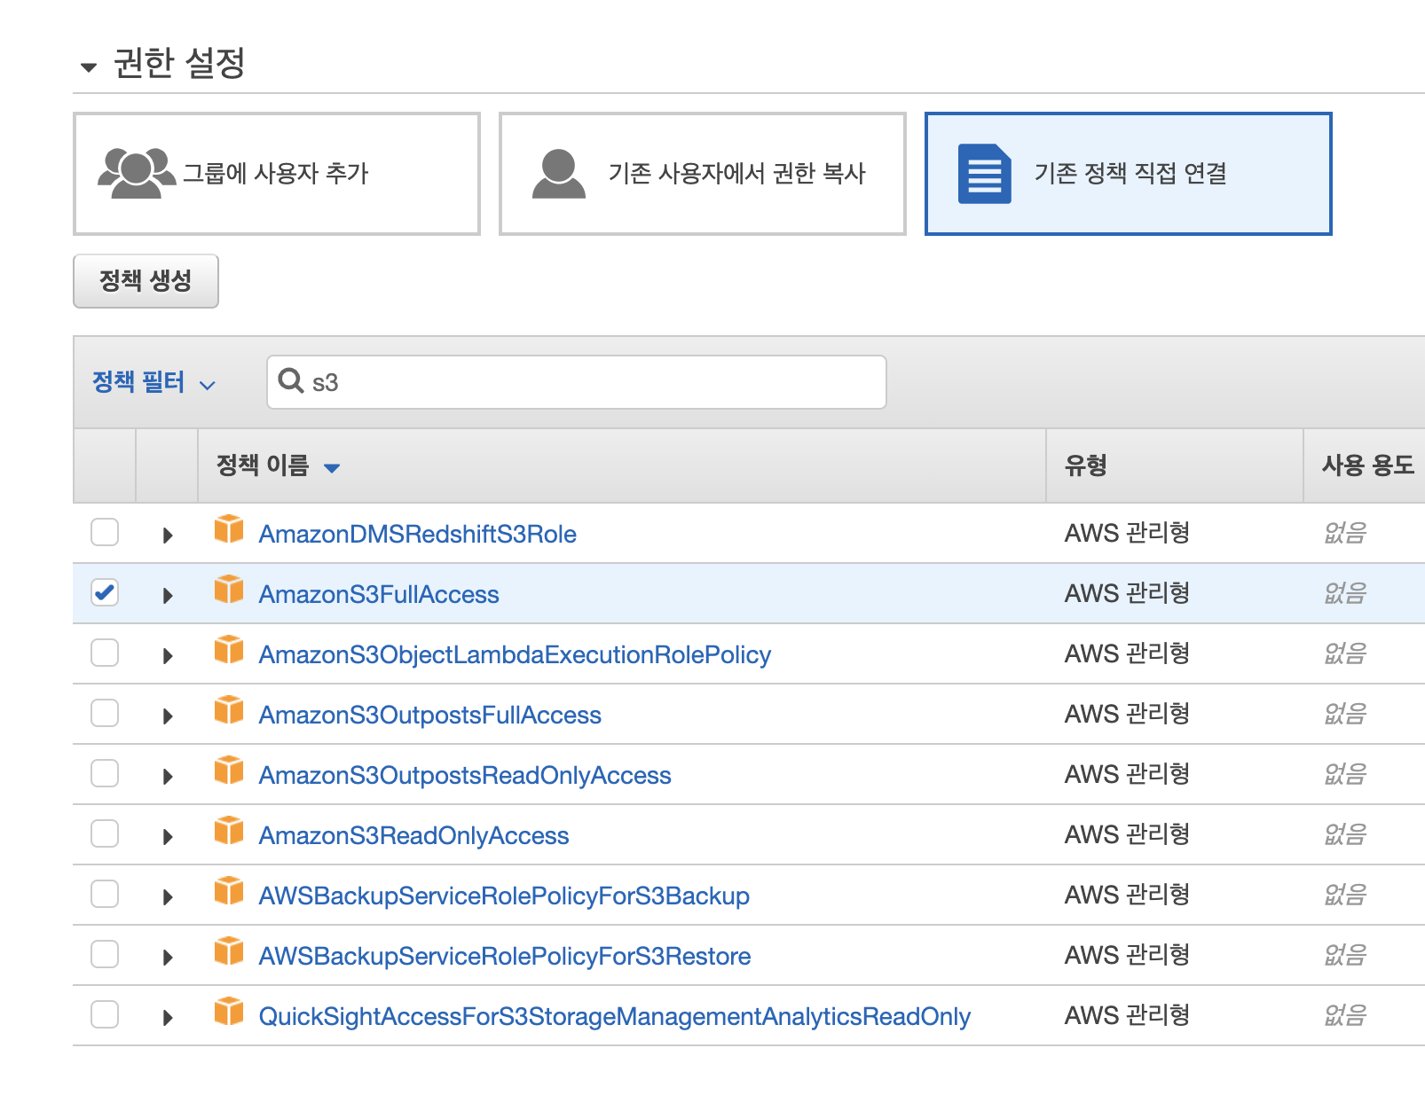Click the 권한 설정 section heading
This screenshot has width=1425, height=1103.
click(x=179, y=63)
